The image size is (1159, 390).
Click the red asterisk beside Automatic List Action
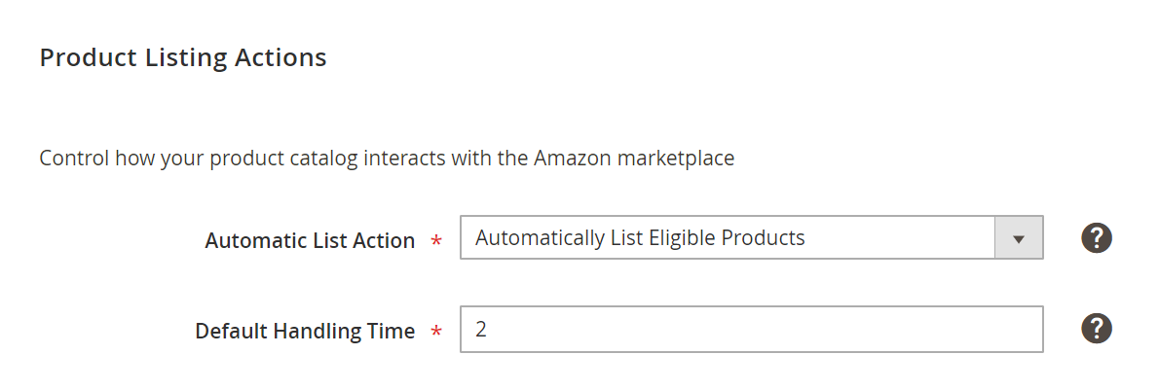click(x=436, y=241)
